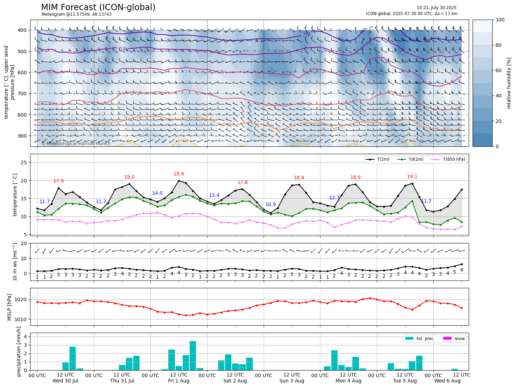This screenshot has width=515, height=387.
Task: Click the "12 UTC" label above Sun 3 Aug
Action: 292,375
